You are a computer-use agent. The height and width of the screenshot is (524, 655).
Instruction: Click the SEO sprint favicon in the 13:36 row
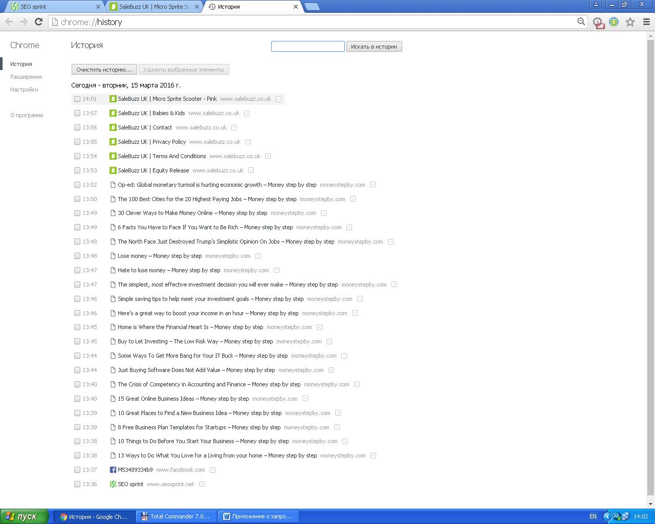(113, 484)
